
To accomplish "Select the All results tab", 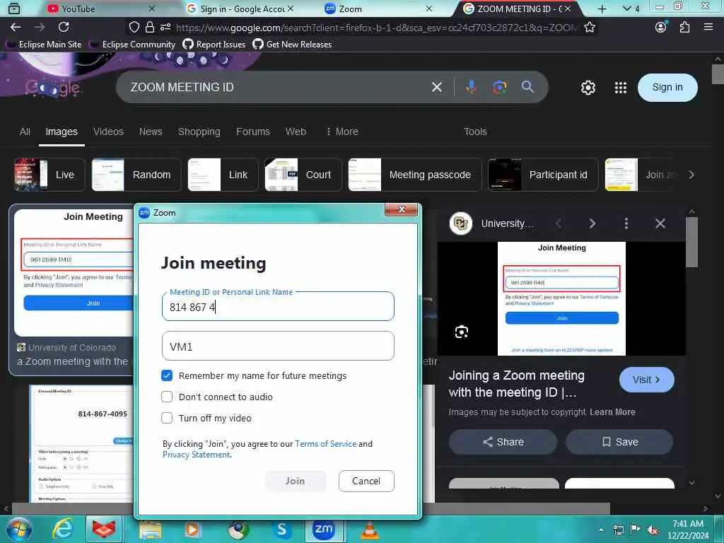I will click(25, 132).
